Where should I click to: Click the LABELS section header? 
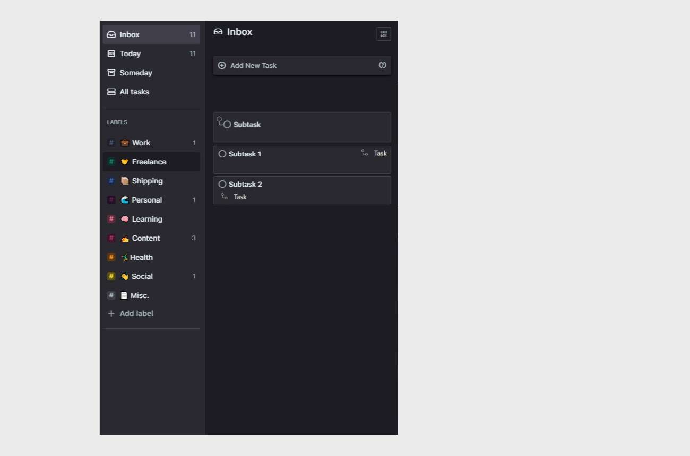click(x=117, y=122)
